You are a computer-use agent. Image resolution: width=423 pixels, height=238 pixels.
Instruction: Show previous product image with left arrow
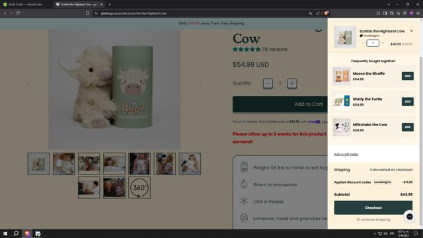click(28, 83)
